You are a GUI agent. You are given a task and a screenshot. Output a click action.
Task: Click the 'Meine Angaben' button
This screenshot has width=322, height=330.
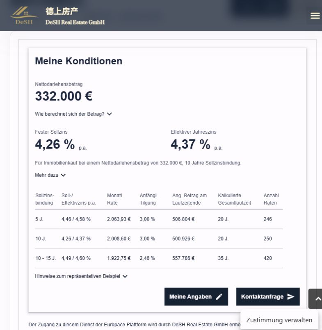tap(196, 296)
